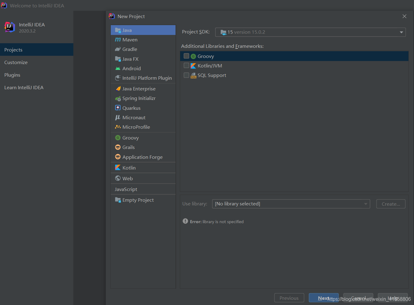Click the Quarkus icon
This screenshot has width=414, height=305.
pyautogui.click(x=118, y=108)
